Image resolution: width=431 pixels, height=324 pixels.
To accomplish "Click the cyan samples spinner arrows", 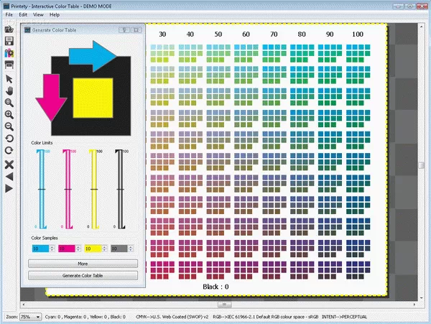I will pyautogui.click(x=52, y=249).
